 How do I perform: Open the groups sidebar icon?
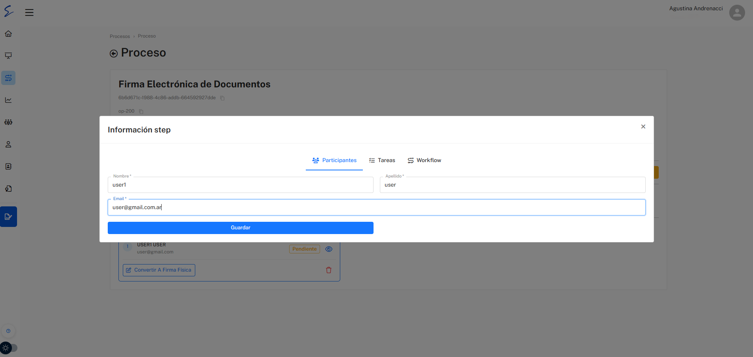(8, 122)
